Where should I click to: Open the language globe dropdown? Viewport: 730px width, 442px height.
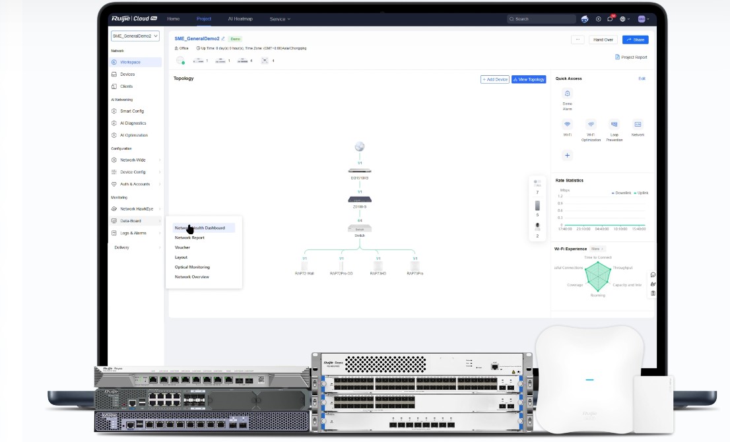[x=624, y=19]
